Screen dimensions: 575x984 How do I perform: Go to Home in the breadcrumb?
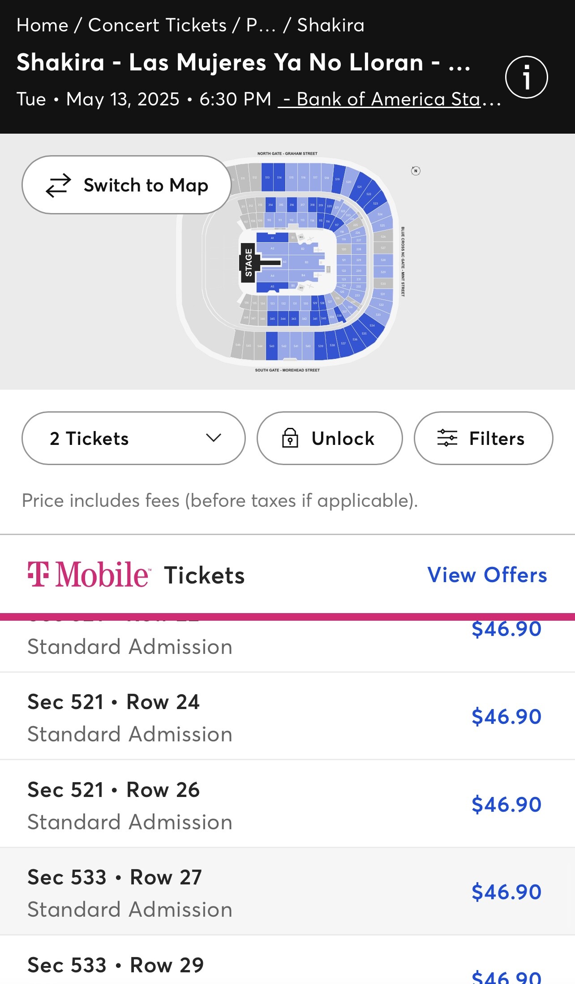point(42,25)
